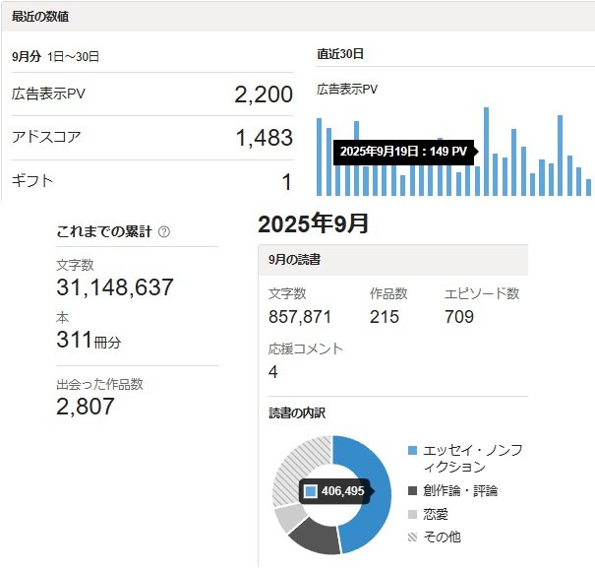Open the 最近の数値 section header
Viewport: 595px width, 569px height.
(x=41, y=18)
